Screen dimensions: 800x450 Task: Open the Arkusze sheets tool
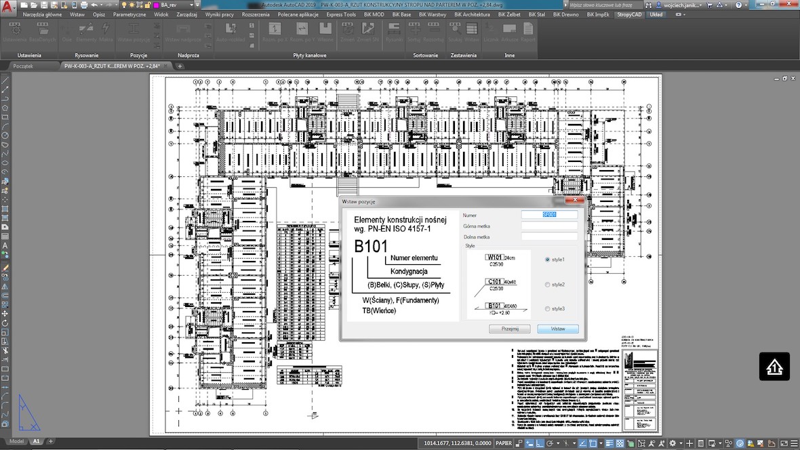tap(509, 32)
